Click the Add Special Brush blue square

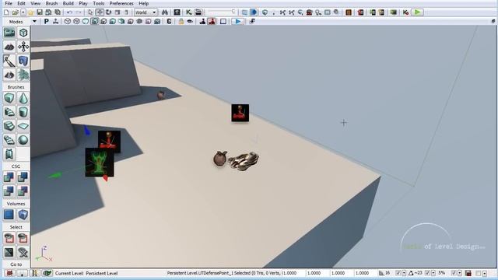(x=9, y=215)
